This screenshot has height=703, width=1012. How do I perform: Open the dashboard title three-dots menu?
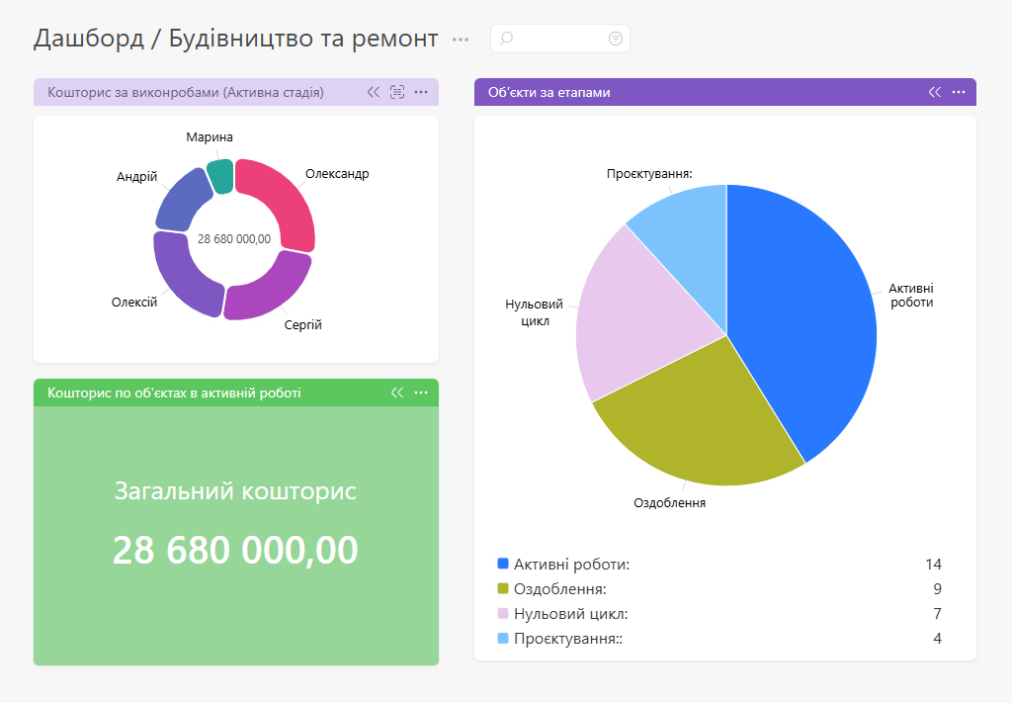point(461,40)
